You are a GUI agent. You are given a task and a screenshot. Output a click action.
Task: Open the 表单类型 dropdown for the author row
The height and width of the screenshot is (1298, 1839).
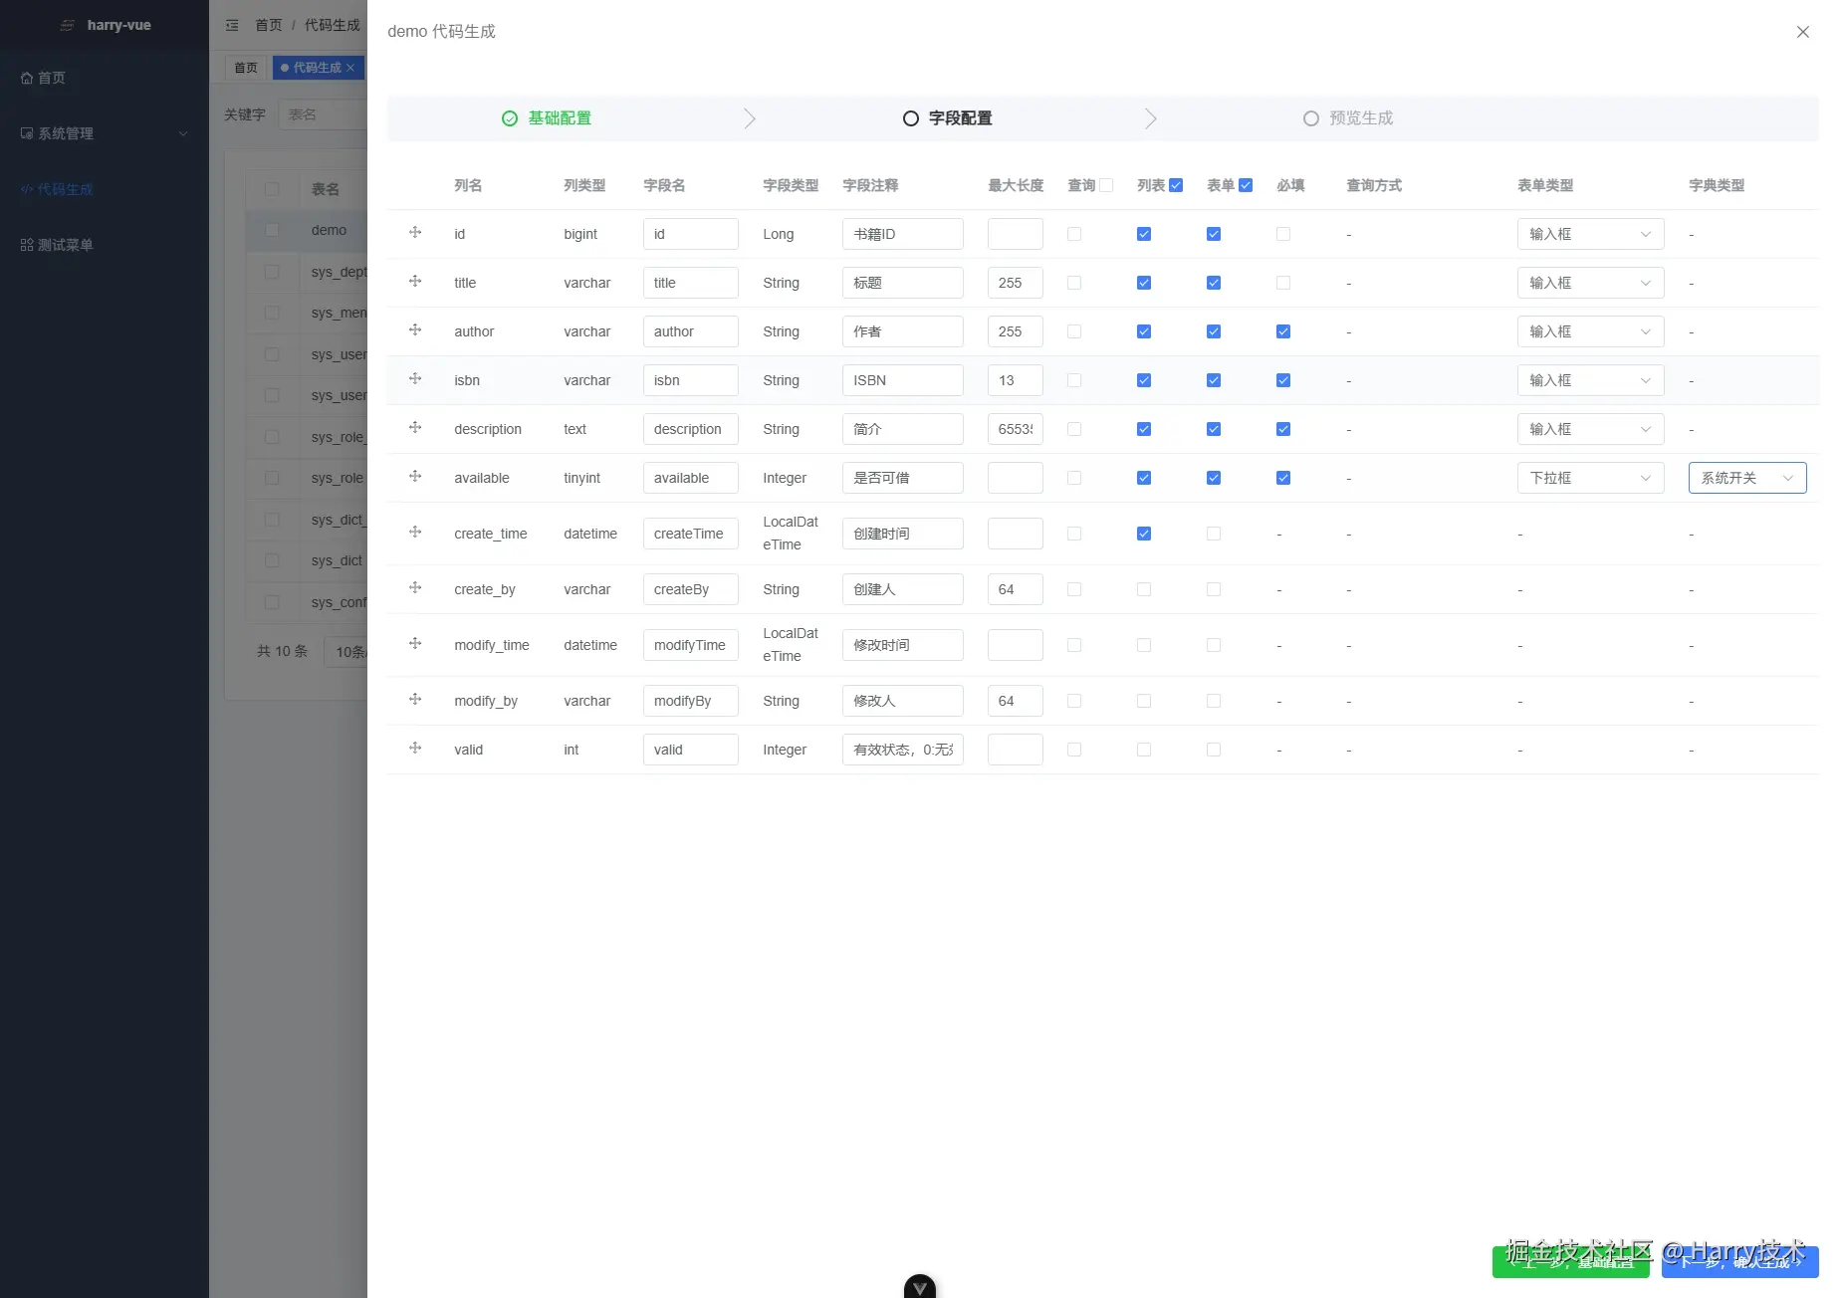point(1590,331)
